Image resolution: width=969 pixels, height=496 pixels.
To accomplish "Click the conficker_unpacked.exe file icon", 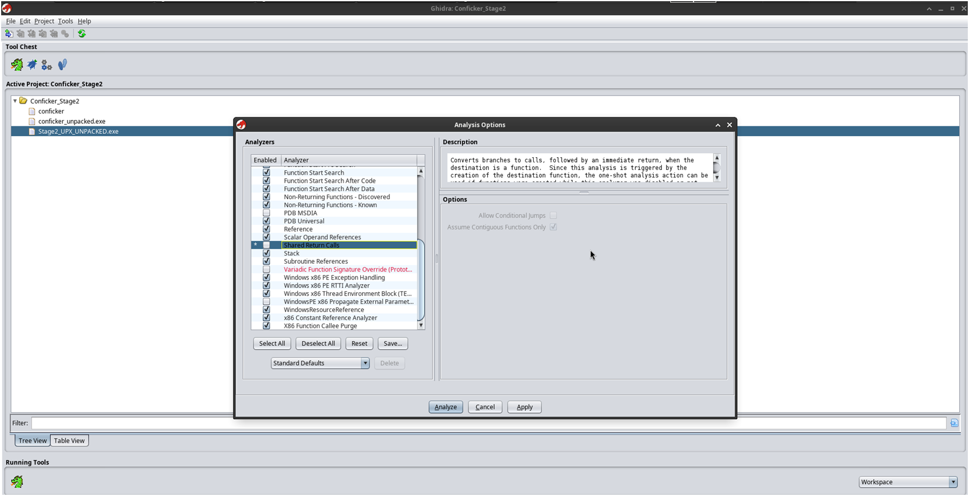I will (32, 121).
